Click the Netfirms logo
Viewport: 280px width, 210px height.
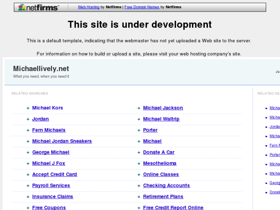[39, 7]
